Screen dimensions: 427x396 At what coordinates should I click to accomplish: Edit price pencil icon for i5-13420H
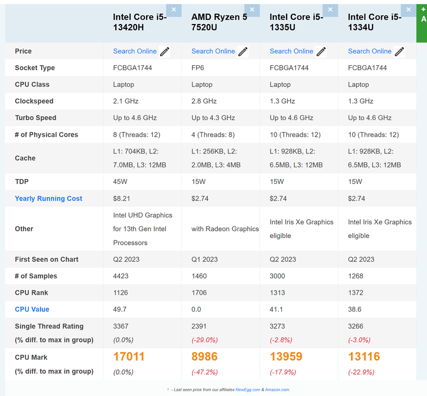[x=165, y=51]
